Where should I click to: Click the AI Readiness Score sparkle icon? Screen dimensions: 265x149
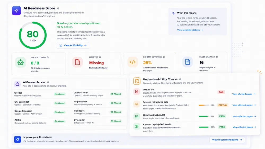coord(16,11)
